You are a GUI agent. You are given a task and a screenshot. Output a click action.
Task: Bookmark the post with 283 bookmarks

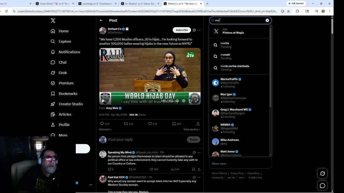[x=177, y=124]
